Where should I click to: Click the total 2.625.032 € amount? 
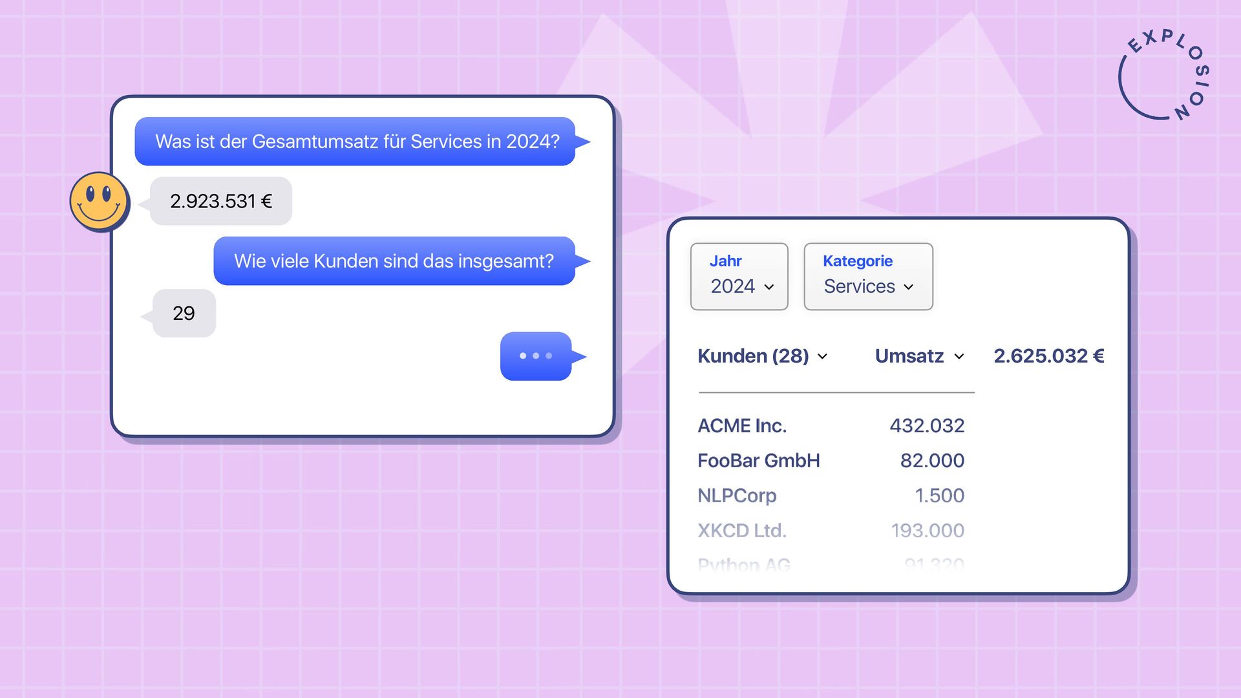[1048, 356]
